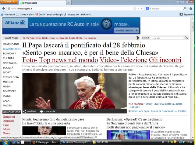Open Le reazioni Monti Notizia inattesa link
Viewport: 195px width, 145px height.
click(x=156, y=105)
